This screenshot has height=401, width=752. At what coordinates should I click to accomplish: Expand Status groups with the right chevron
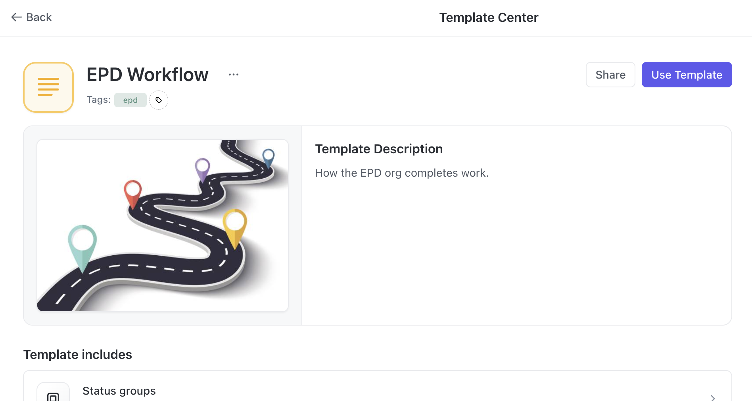(x=713, y=397)
